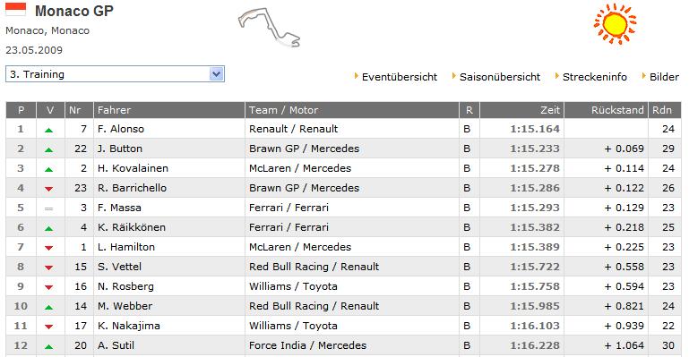
Task: Click green up arrow for A. Sutil
Action: click(x=48, y=346)
